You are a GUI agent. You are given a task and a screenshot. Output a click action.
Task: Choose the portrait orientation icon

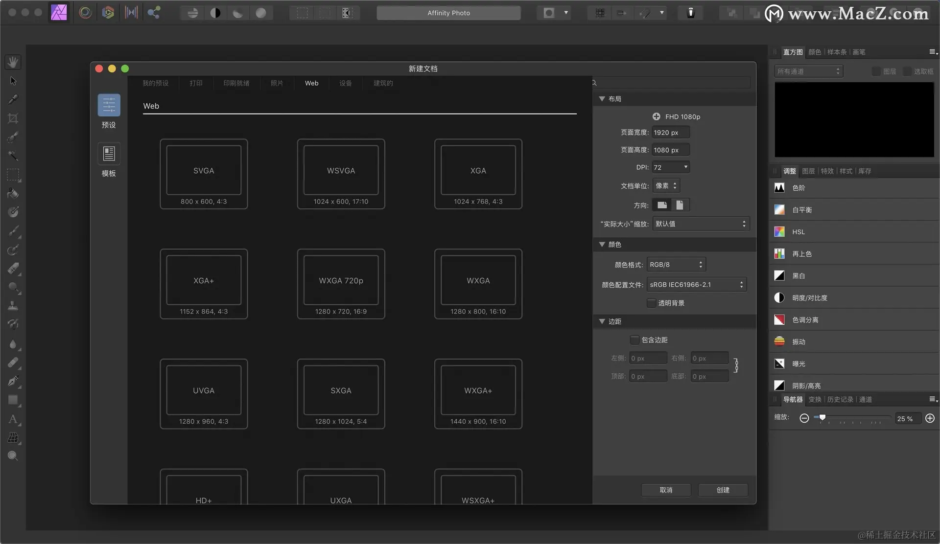click(680, 205)
